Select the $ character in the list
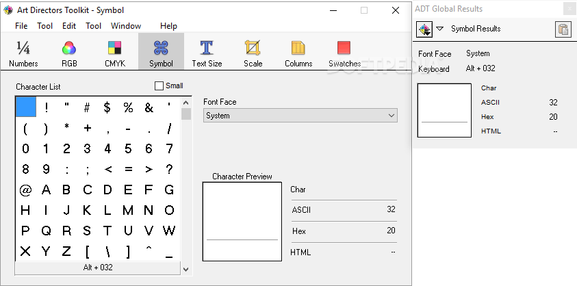This screenshot has height=286, width=577. [x=107, y=107]
